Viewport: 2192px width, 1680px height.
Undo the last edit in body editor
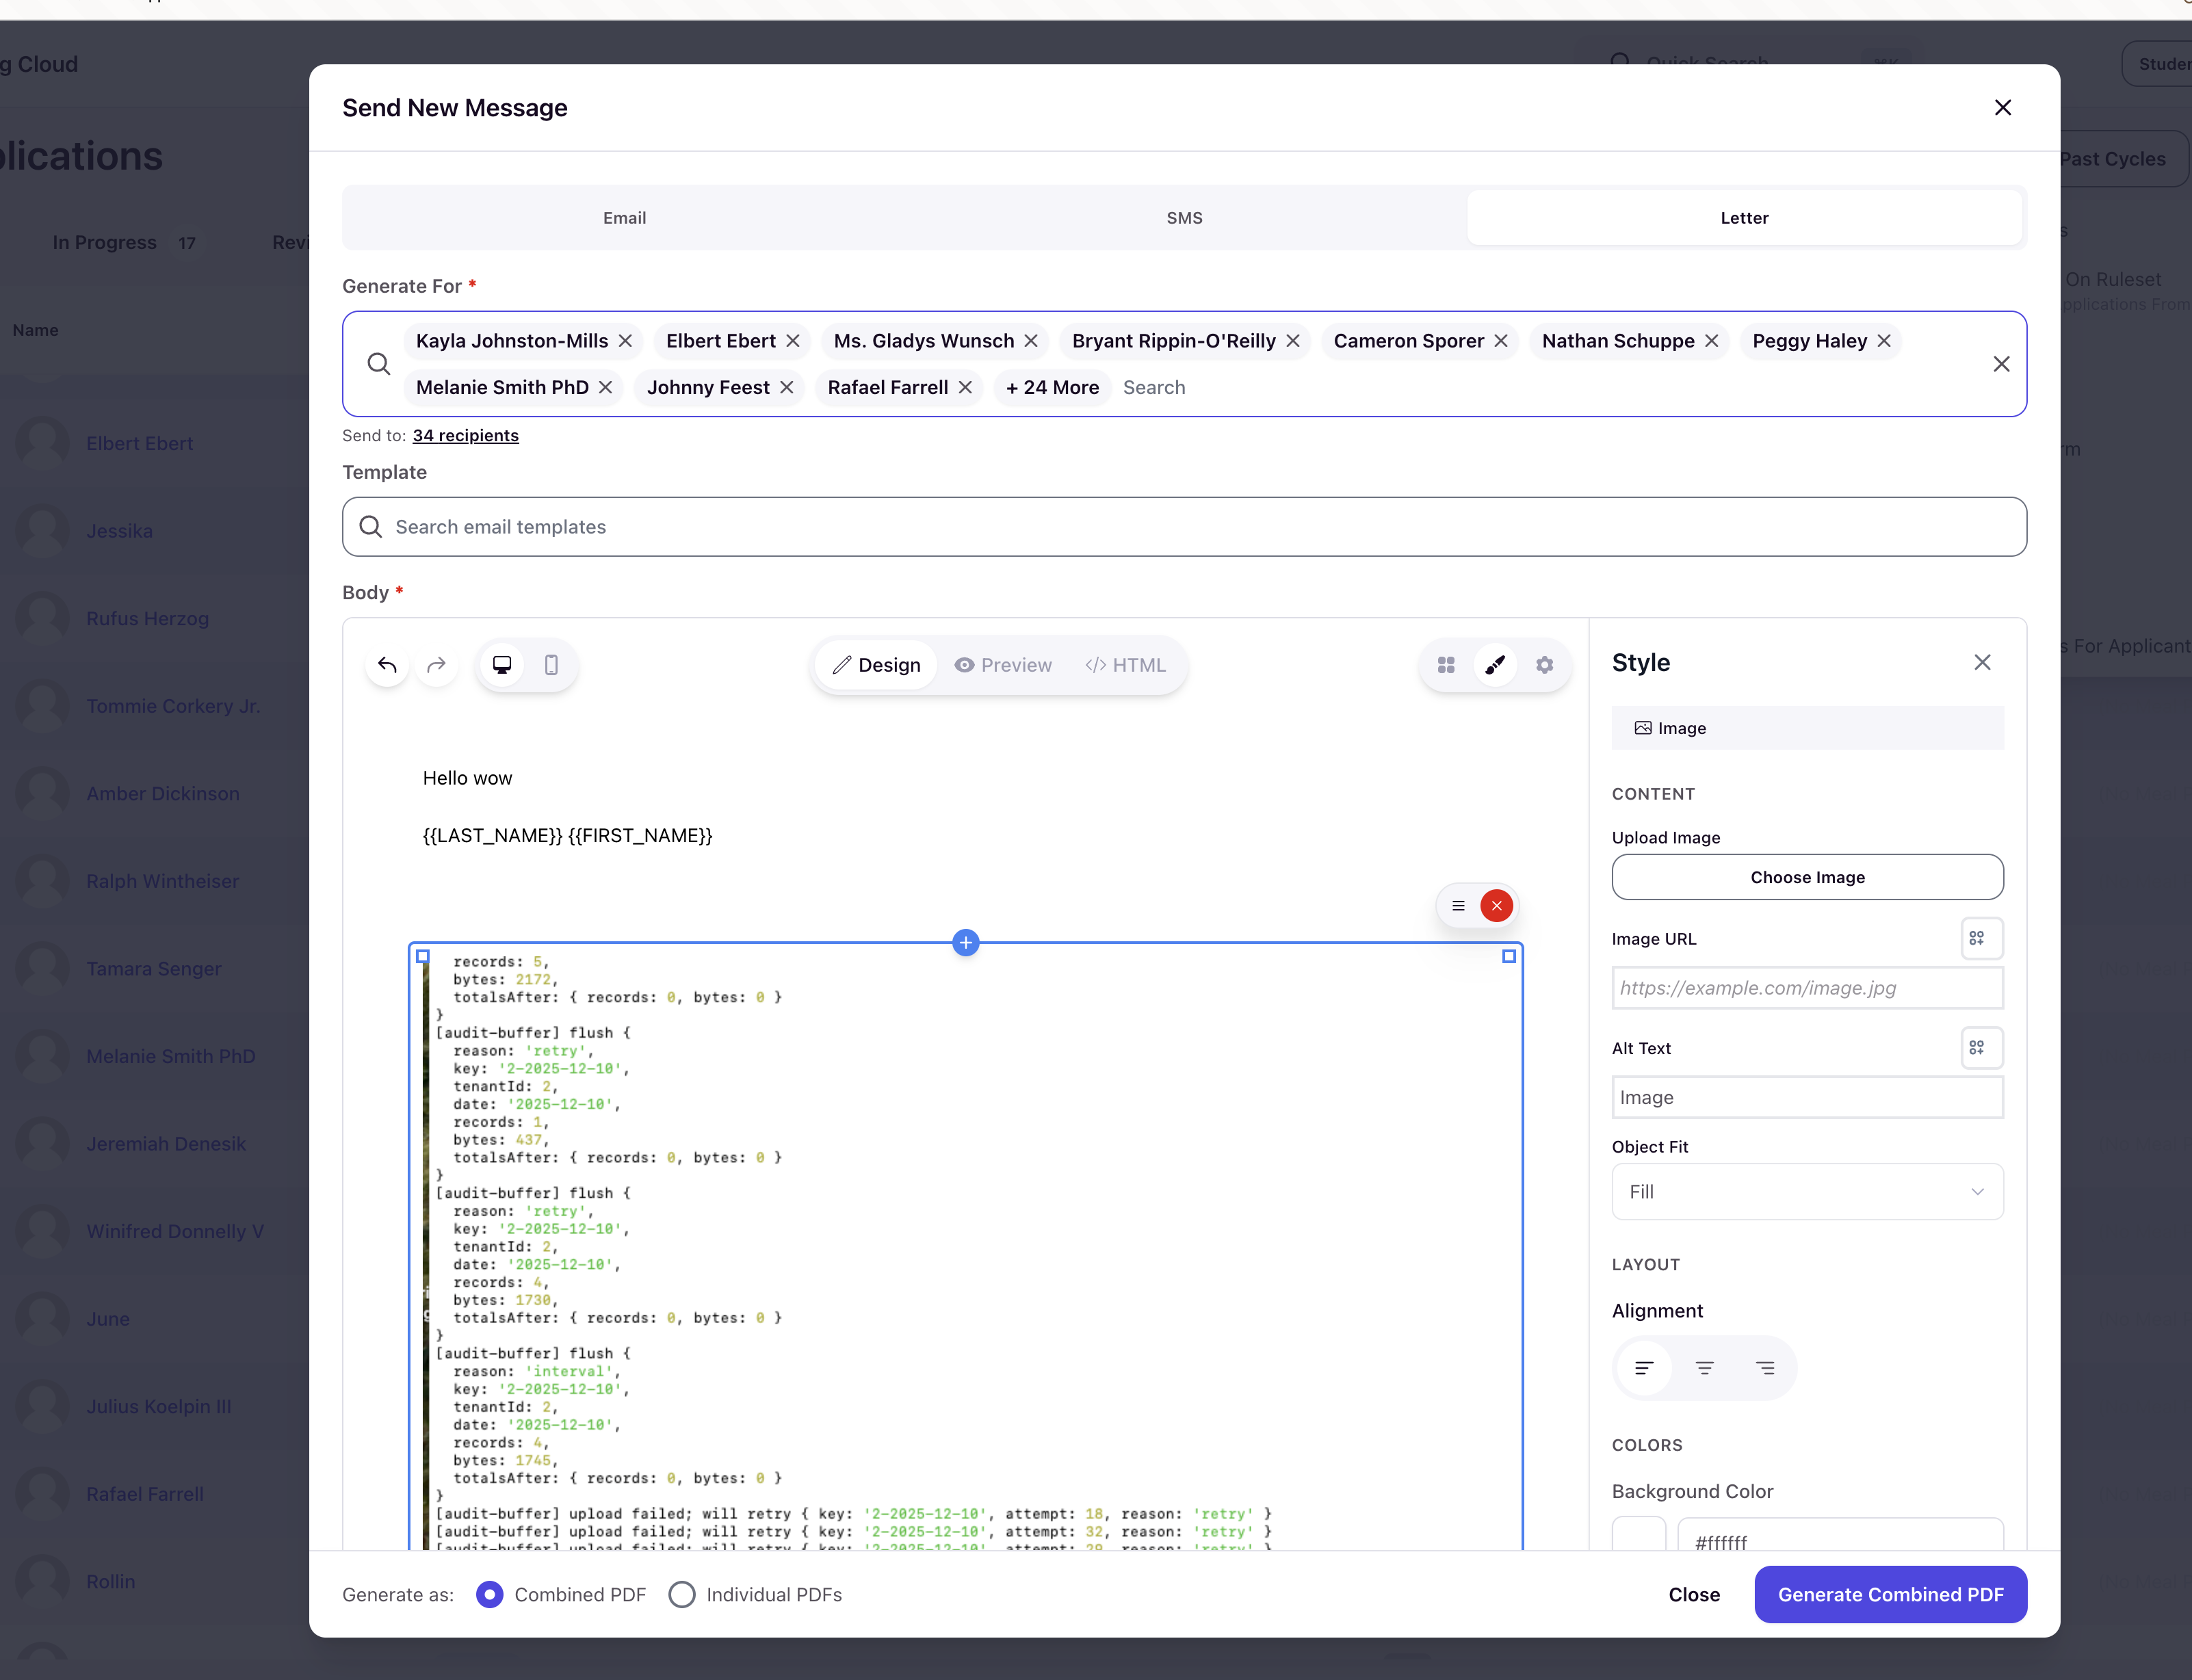coord(387,665)
